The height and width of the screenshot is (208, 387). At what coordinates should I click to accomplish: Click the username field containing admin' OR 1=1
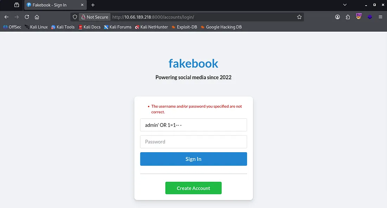click(193, 125)
